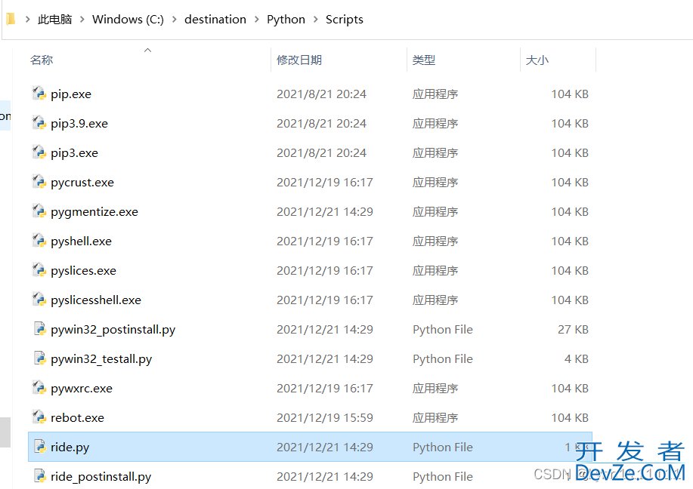Navigate to destination folder breadcrumb

(215, 20)
